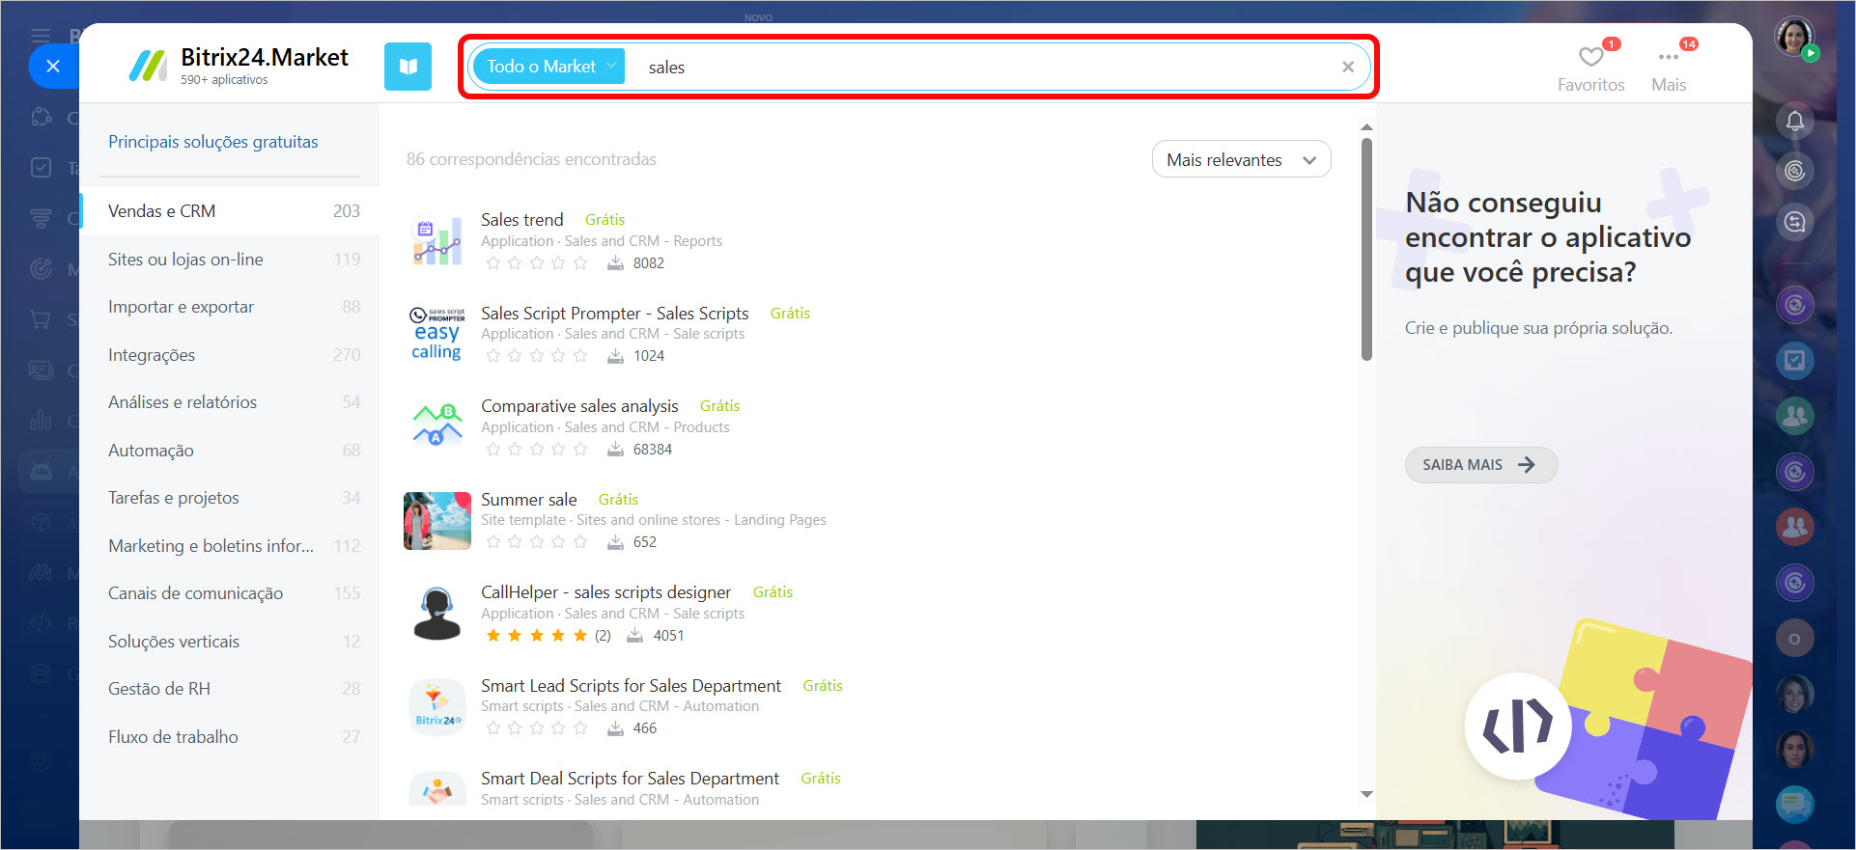
Task: Click the Summer sale beach thumbnail
Action: (x=437, y=521)
